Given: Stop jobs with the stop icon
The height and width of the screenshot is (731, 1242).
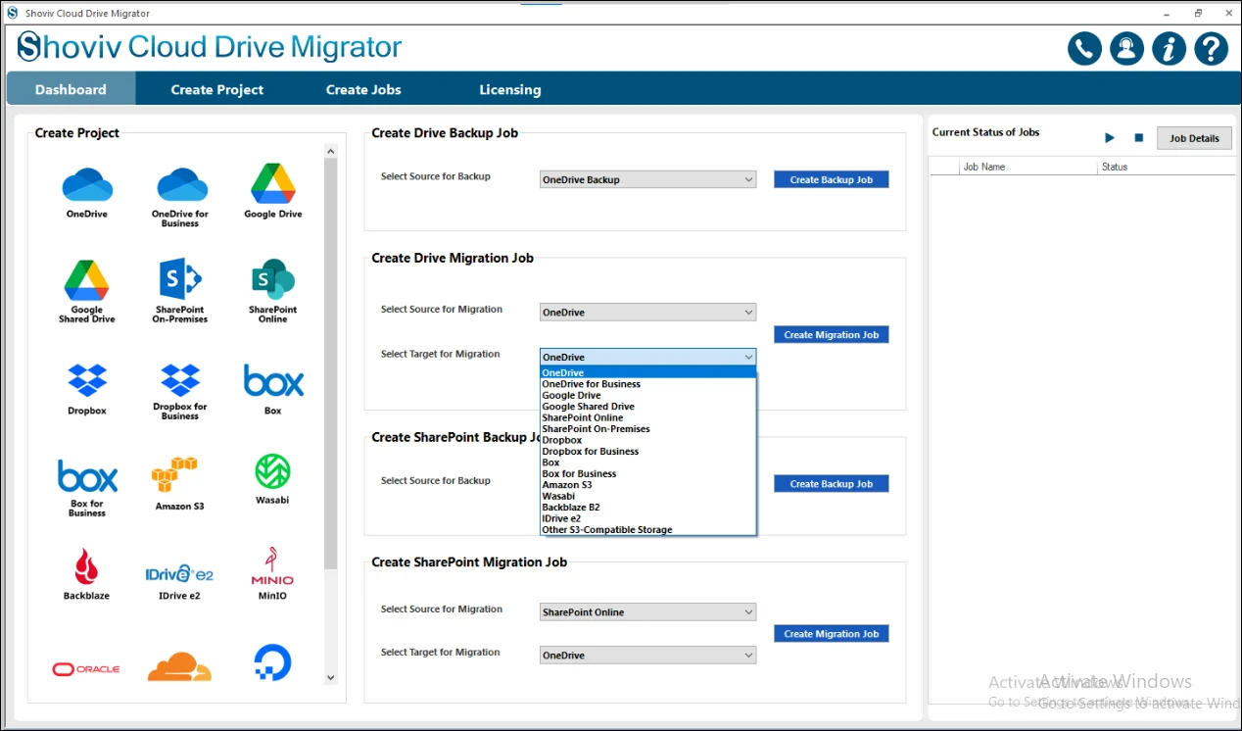Looking at the screenshot, I should (x=1139, y=138).
